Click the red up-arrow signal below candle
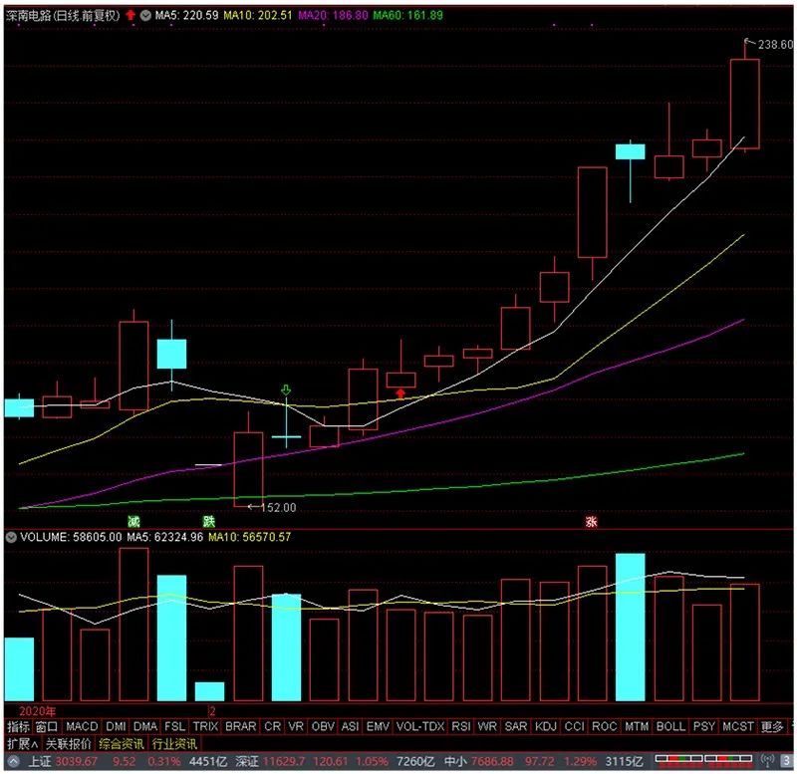 pos(400,393)
